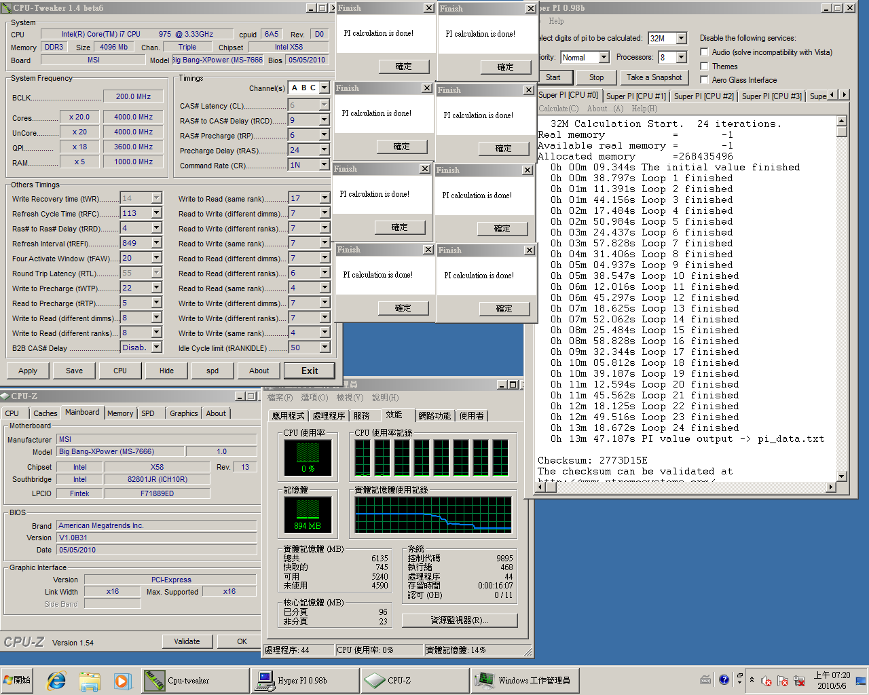This screenshot has width=869, height=695.
Task: Click the spd button in CPU-Tweaker
Action: pos(212,371)
